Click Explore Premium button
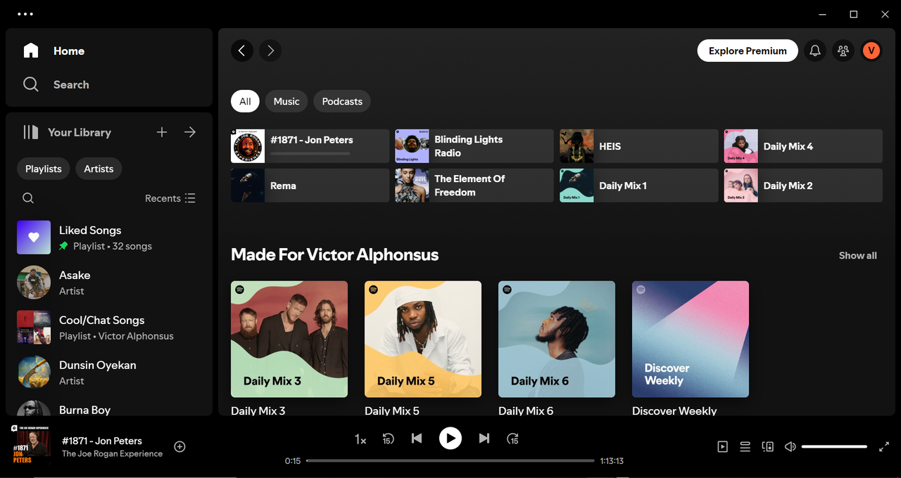901x478 pixels. (x=748, y=51)
